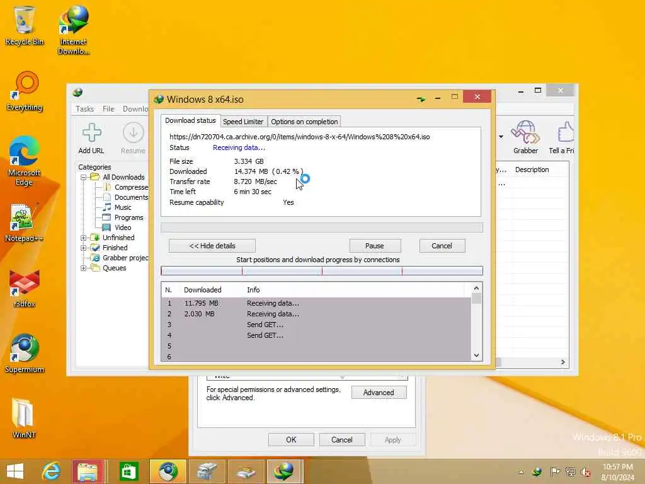Open WinNT folder on desktop
This screenshot has width=645, height=484.
[x=23, y=418]
